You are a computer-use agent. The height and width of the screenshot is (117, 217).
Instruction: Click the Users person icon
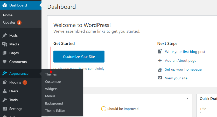coord(5,91)
